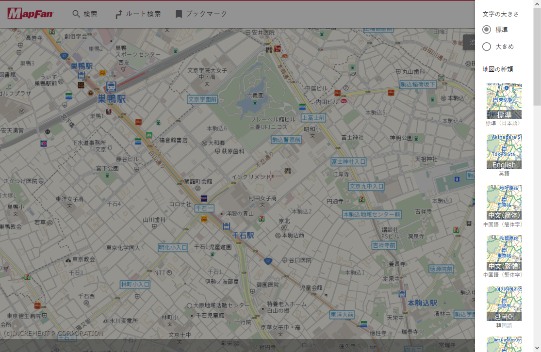
Task: Click the 大原地域活動センター label
Action: 221,305
